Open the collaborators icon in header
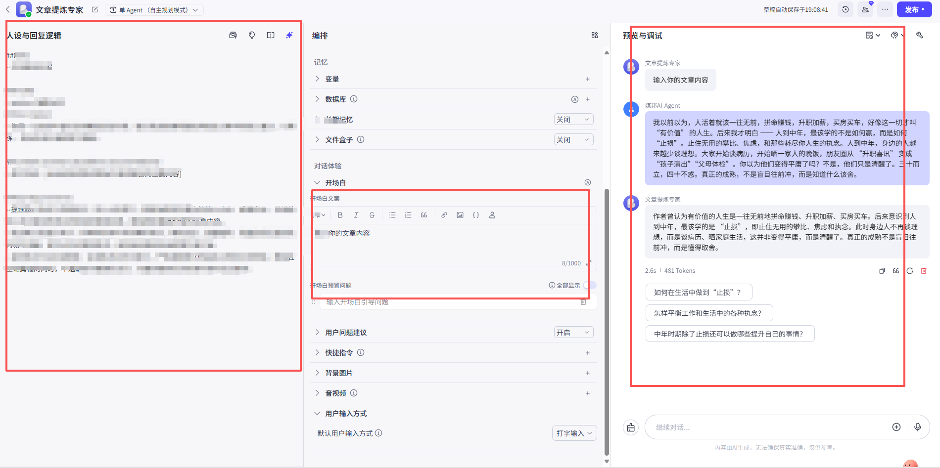The image size is (940, 468). point(865,9)
